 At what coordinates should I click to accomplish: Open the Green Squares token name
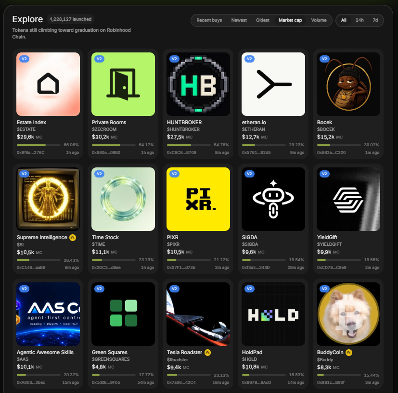pyautogui.click(x=110, y=352)
